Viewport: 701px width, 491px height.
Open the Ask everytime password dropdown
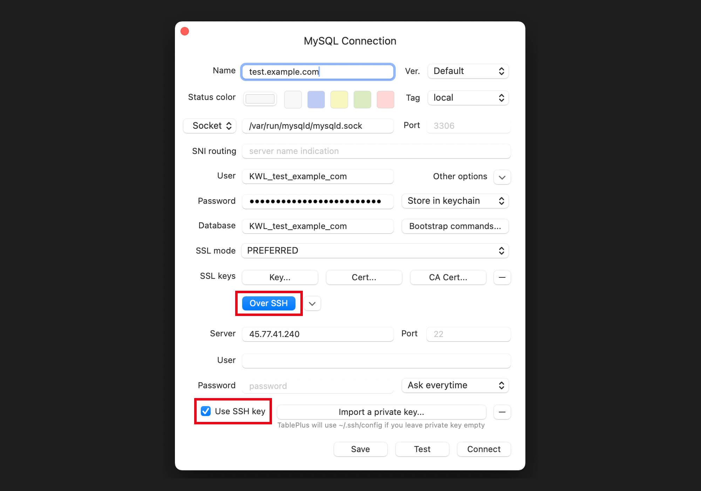tap(455, 385)
